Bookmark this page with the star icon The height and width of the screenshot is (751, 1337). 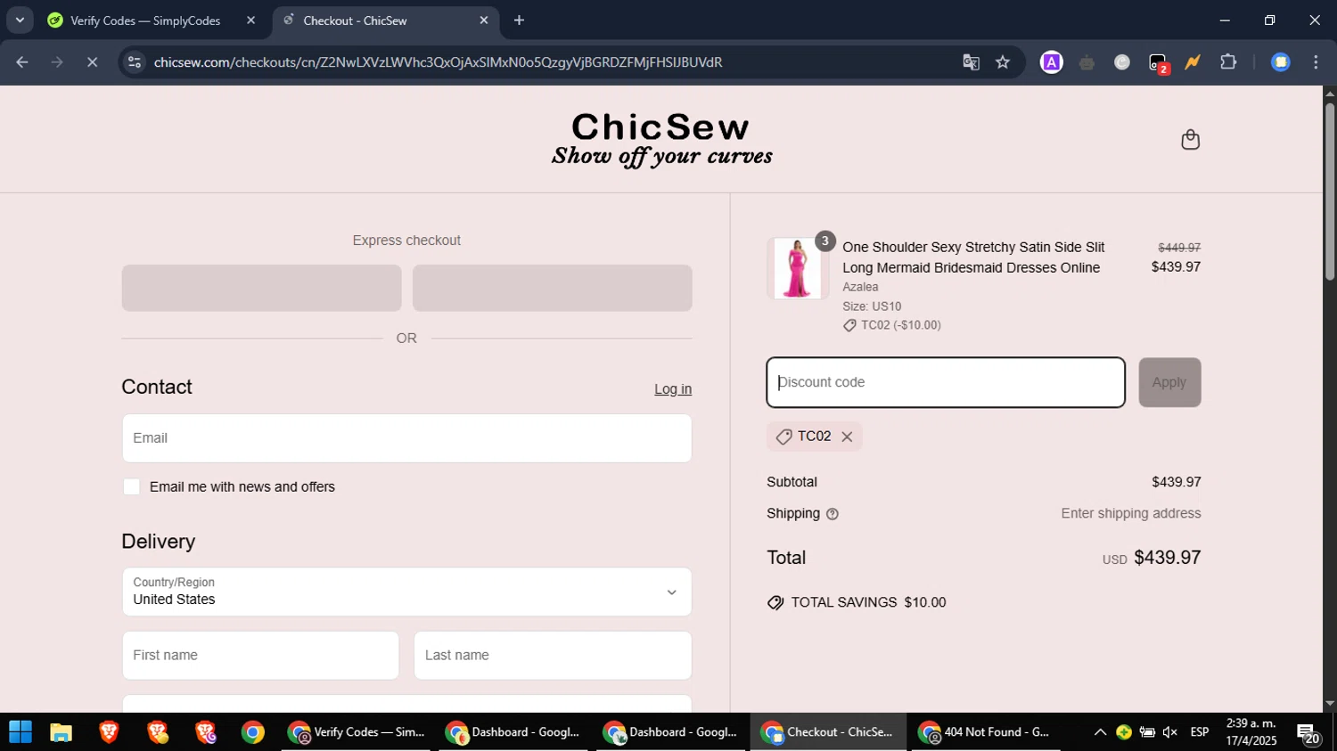coord(1003,62)
